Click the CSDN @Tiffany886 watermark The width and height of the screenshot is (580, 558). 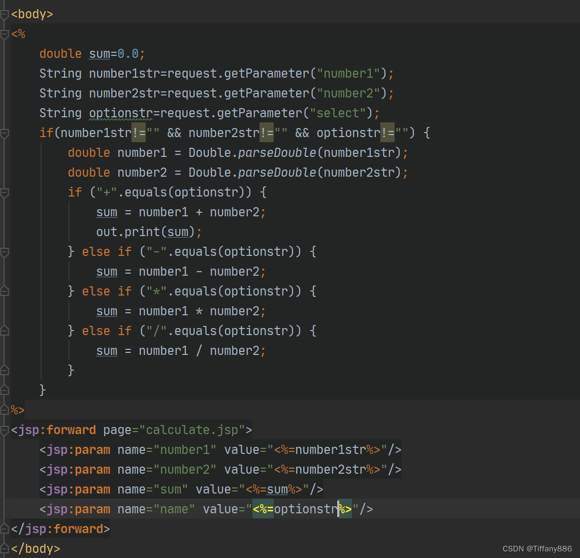(537, 548)
